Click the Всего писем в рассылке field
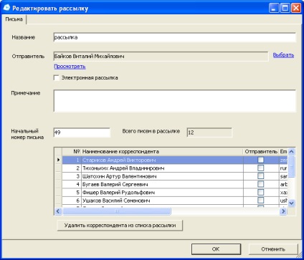This screenshot has width=304, height=260. (209, 133)
